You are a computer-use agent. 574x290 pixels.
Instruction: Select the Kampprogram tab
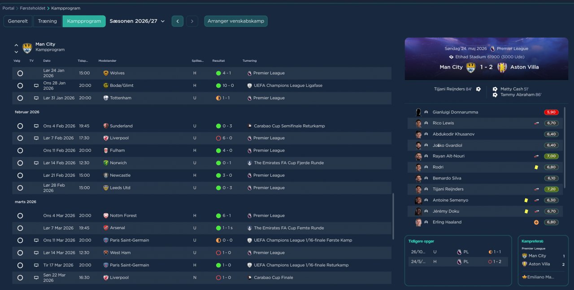(x=84, y=21)
